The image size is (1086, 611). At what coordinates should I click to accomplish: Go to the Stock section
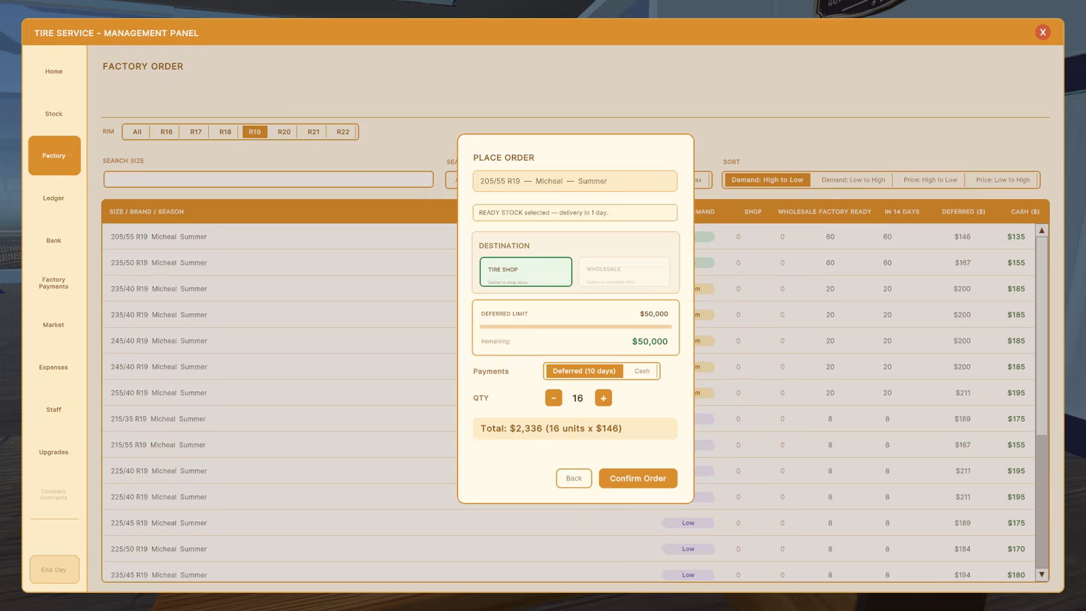point(54,113)
